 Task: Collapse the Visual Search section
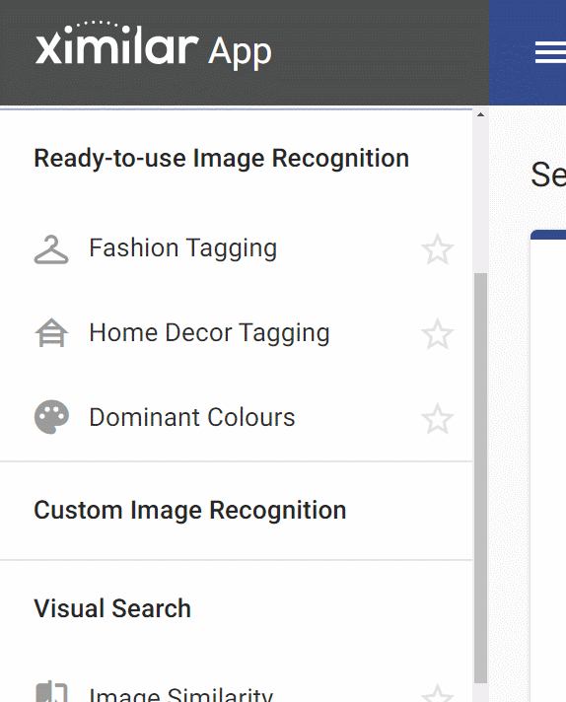tap(236, 608)
